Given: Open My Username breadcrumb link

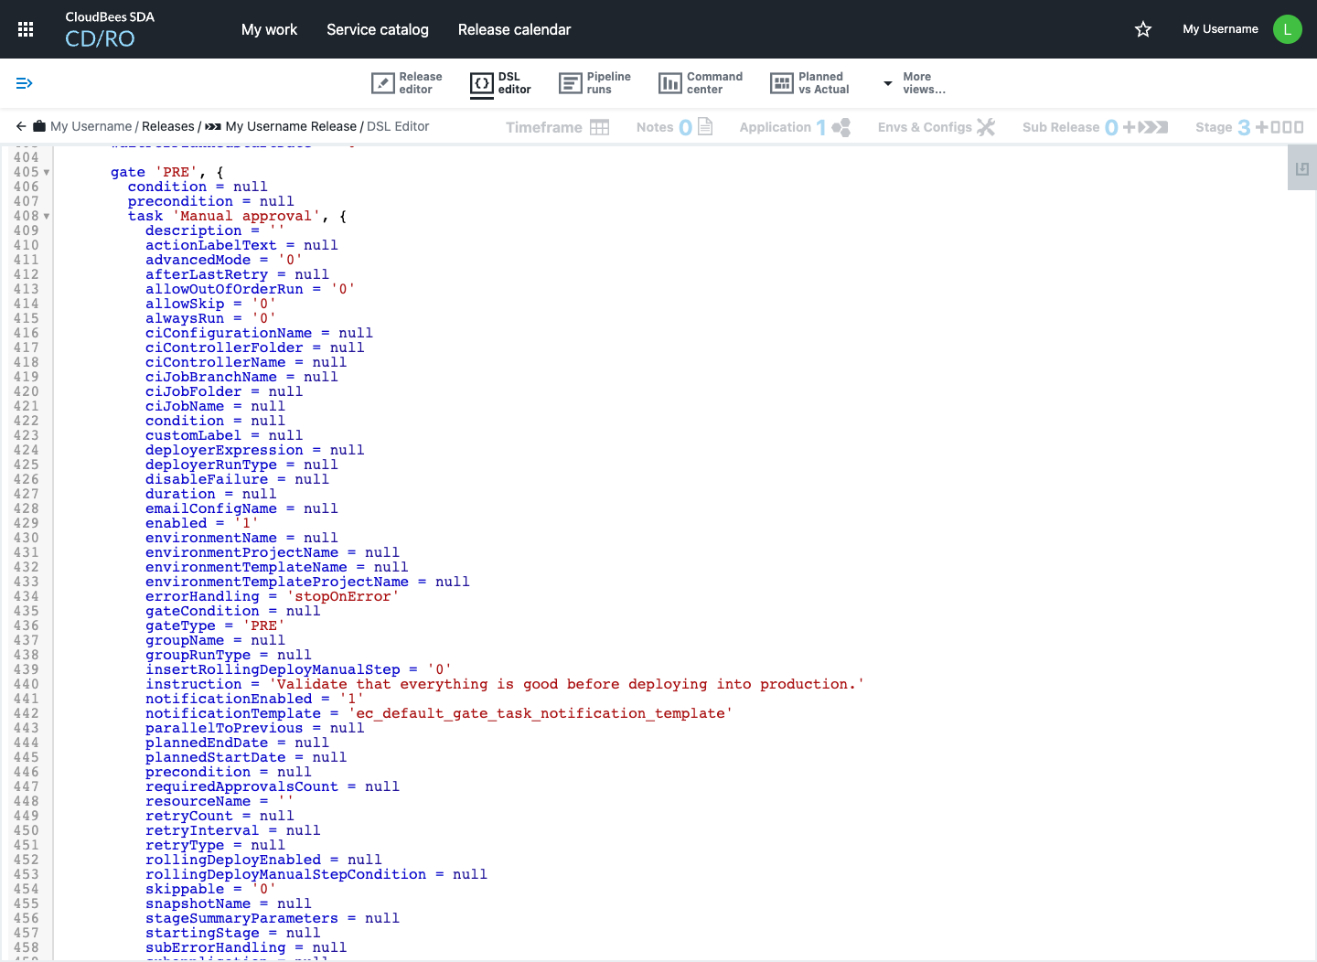Looking at the screenshot, I should 91,126.
